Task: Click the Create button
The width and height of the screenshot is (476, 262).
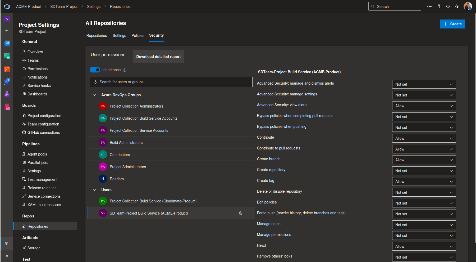Action: click(x=452, y=24)
